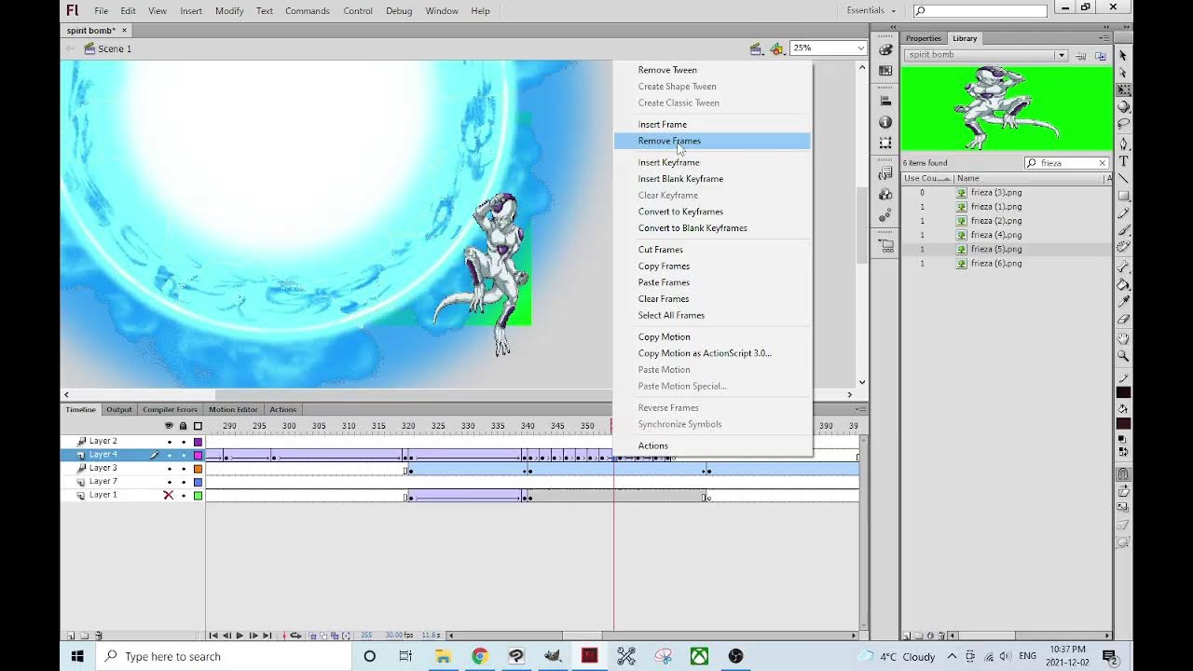Open the Transform panel icon
Image resolution: width=1193 pixels, height=671 pixels.
(x=885, y=144)
